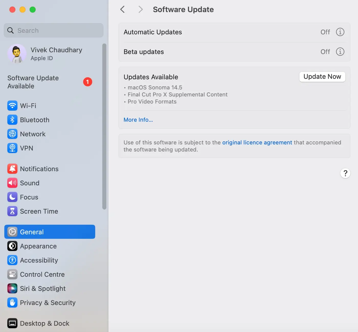Click Pro Video Formats entry
The height and width of the screenshot is (332, 358).
[152, 101]
